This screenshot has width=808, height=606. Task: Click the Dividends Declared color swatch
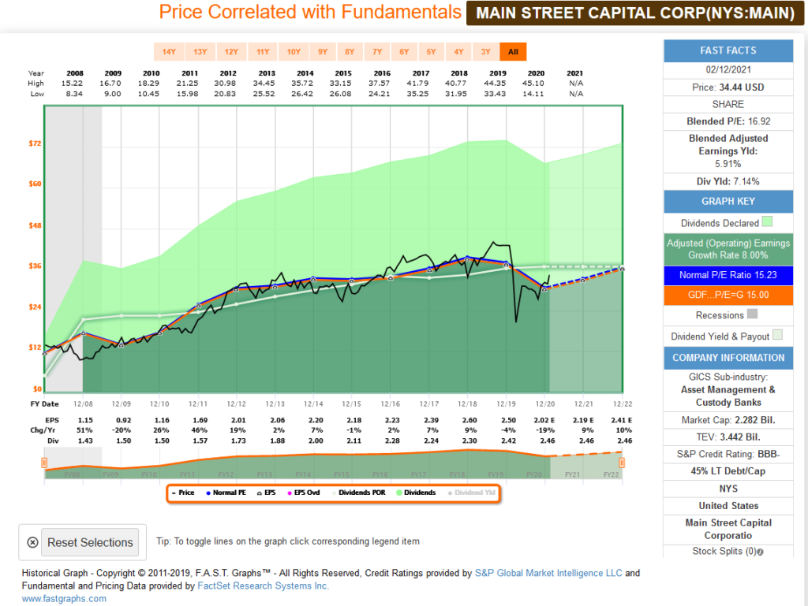coord(767,221)
